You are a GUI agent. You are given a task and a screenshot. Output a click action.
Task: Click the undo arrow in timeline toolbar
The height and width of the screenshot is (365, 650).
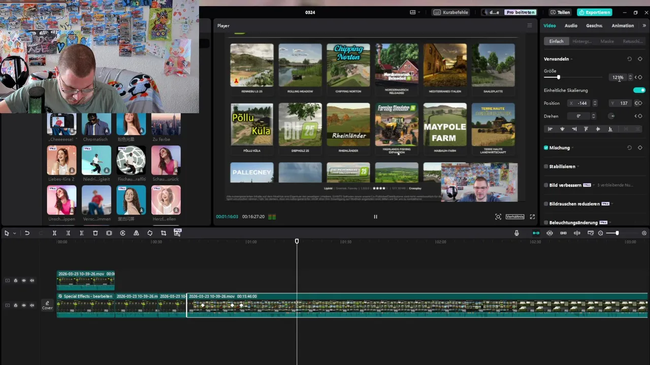pyautogui.click(x=27, y=233)
